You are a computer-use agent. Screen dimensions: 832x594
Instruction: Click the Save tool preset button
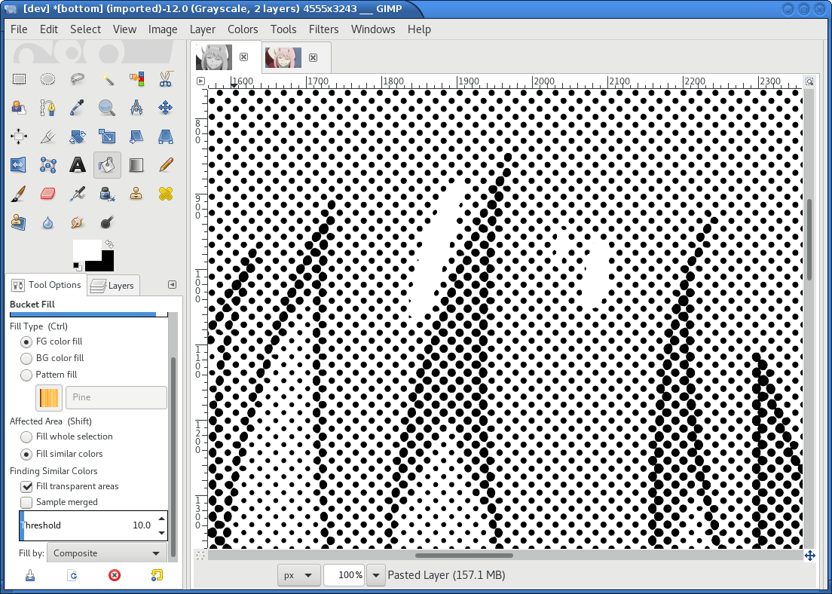30,575
